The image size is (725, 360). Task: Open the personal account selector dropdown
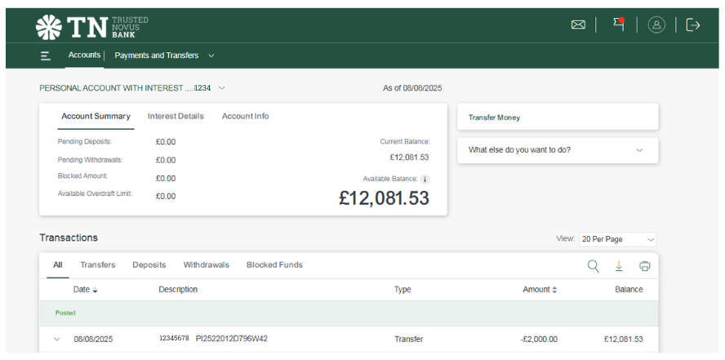coord(132,88)
